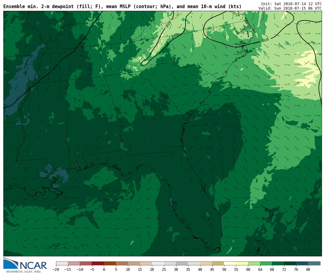Click the rotated 1020 contour label at top center

pyautogui.click(x=168, y=24)
